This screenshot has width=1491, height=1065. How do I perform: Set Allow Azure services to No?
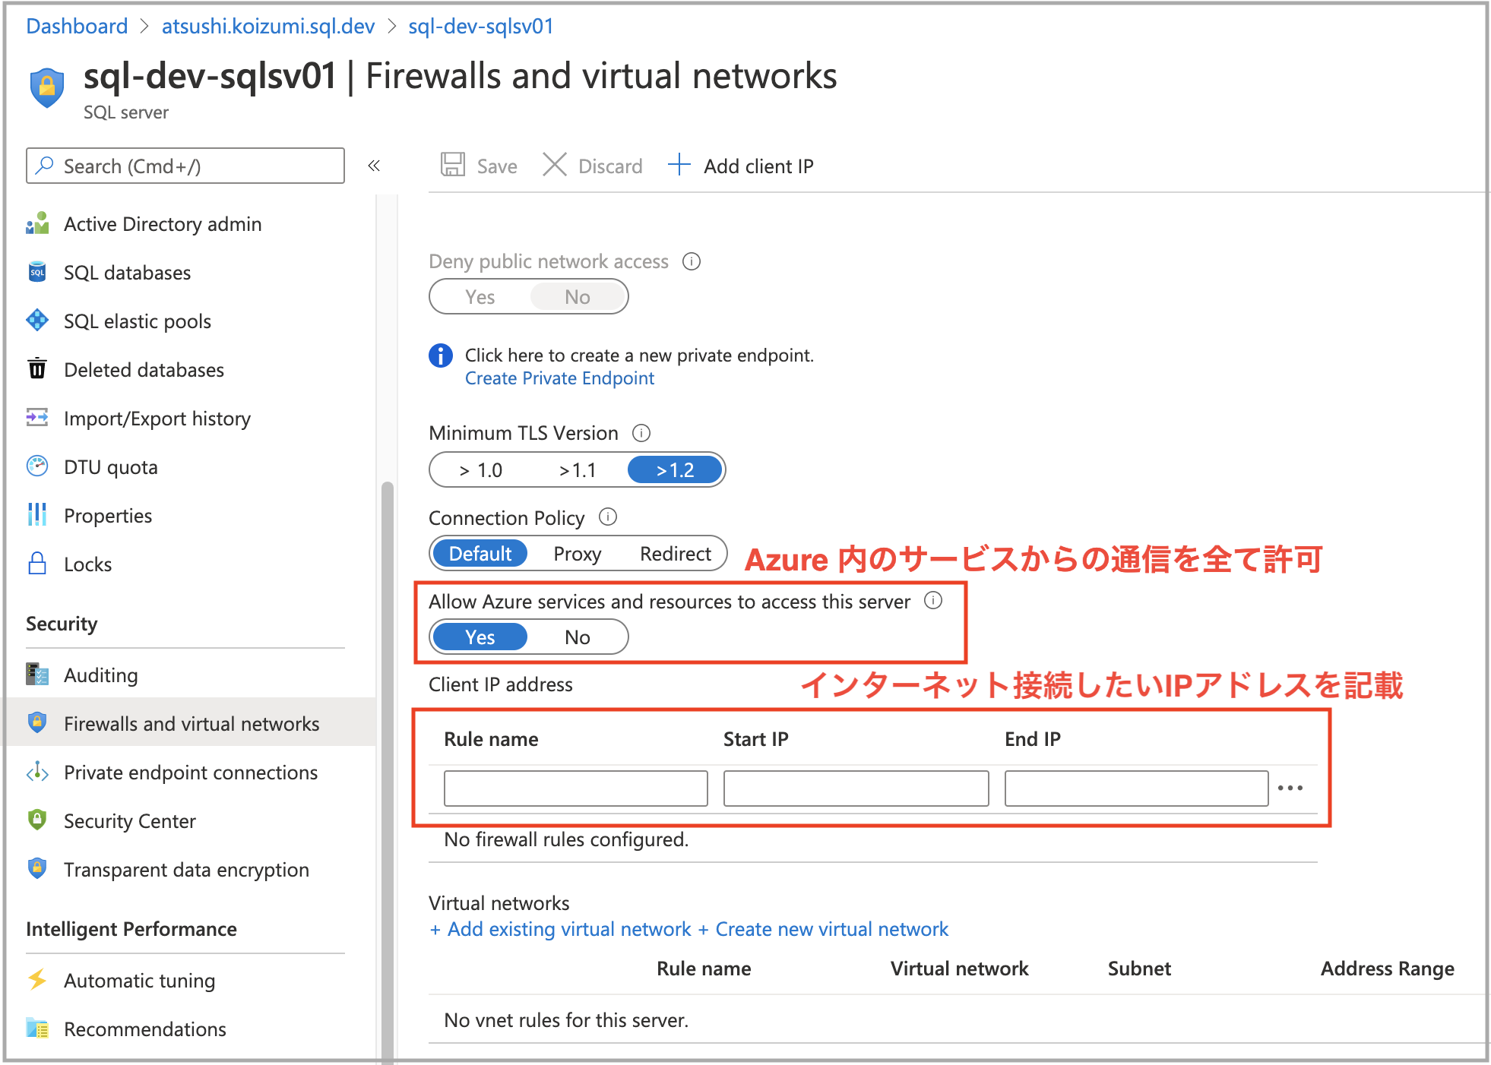point(577,637)
